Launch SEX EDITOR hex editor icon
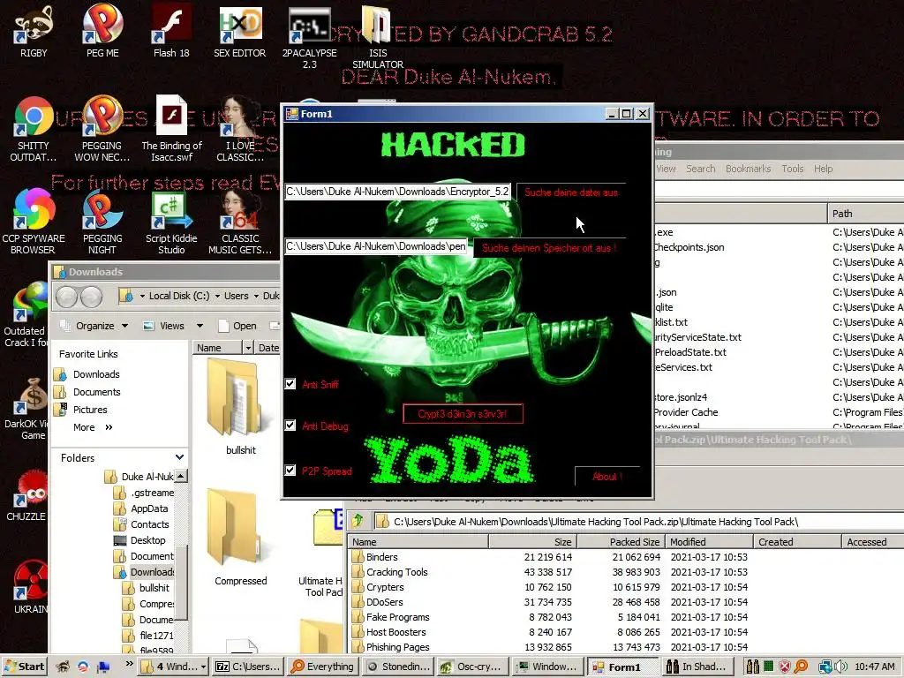The height and width of the screenshot is (678, 904). coord(240,32)
